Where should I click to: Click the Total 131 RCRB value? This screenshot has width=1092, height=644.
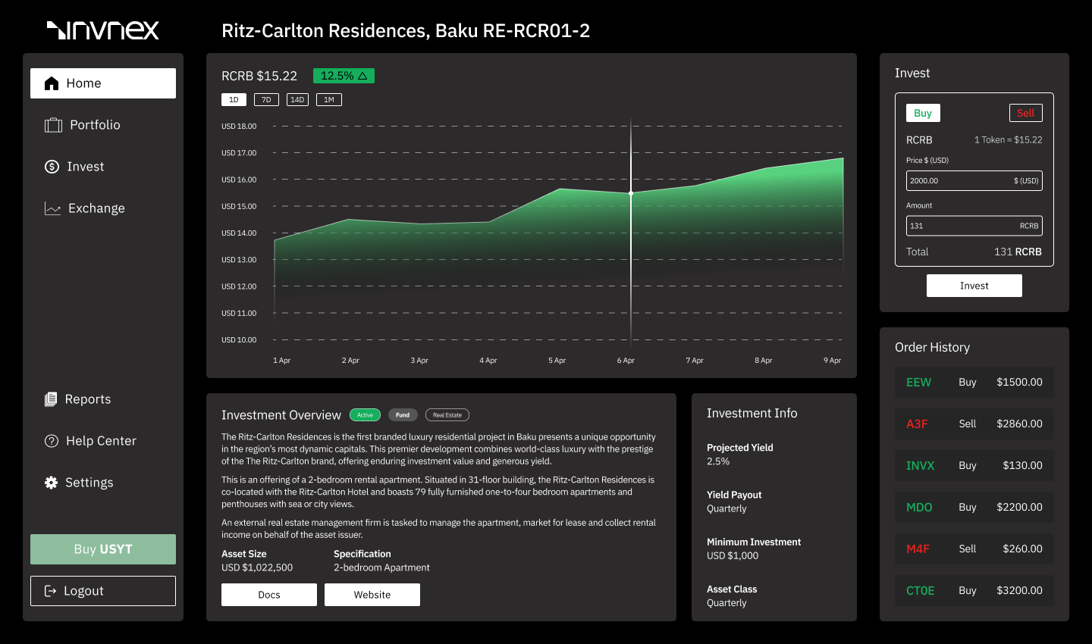click(1018, 252)
